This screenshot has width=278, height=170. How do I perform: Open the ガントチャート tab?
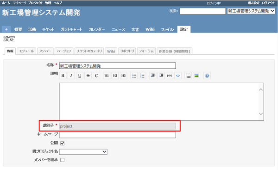pyautogui.click(x=71, y=30)
